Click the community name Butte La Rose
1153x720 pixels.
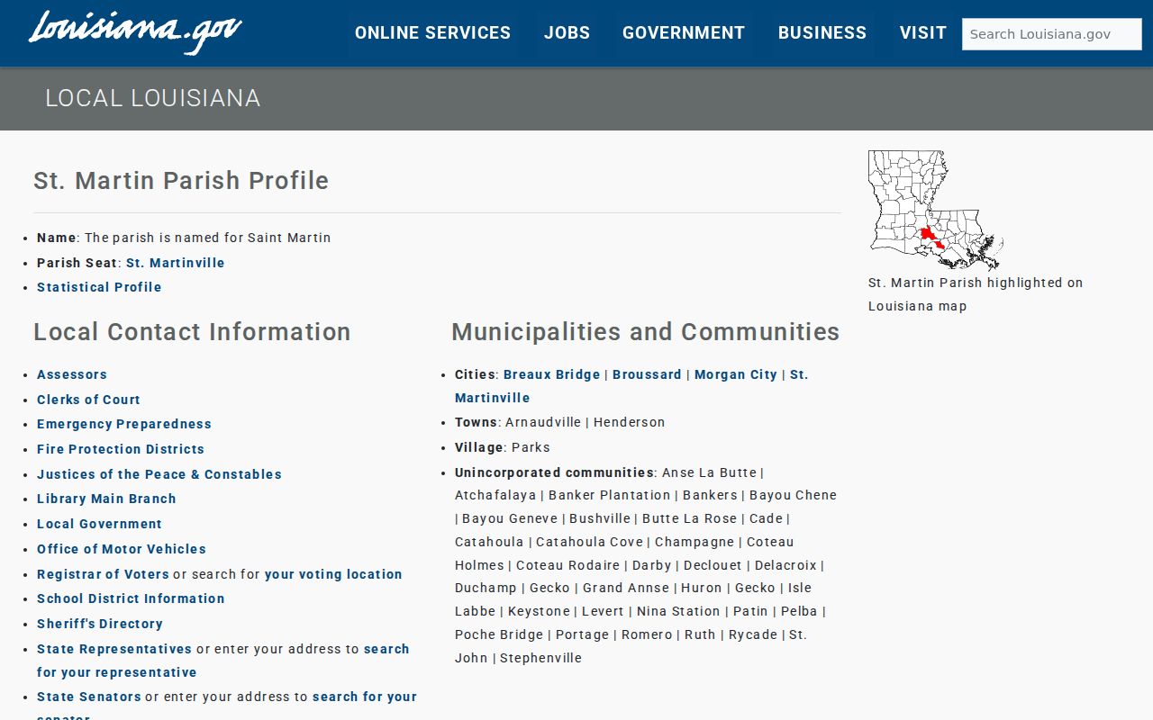click(x=689, y=518)
